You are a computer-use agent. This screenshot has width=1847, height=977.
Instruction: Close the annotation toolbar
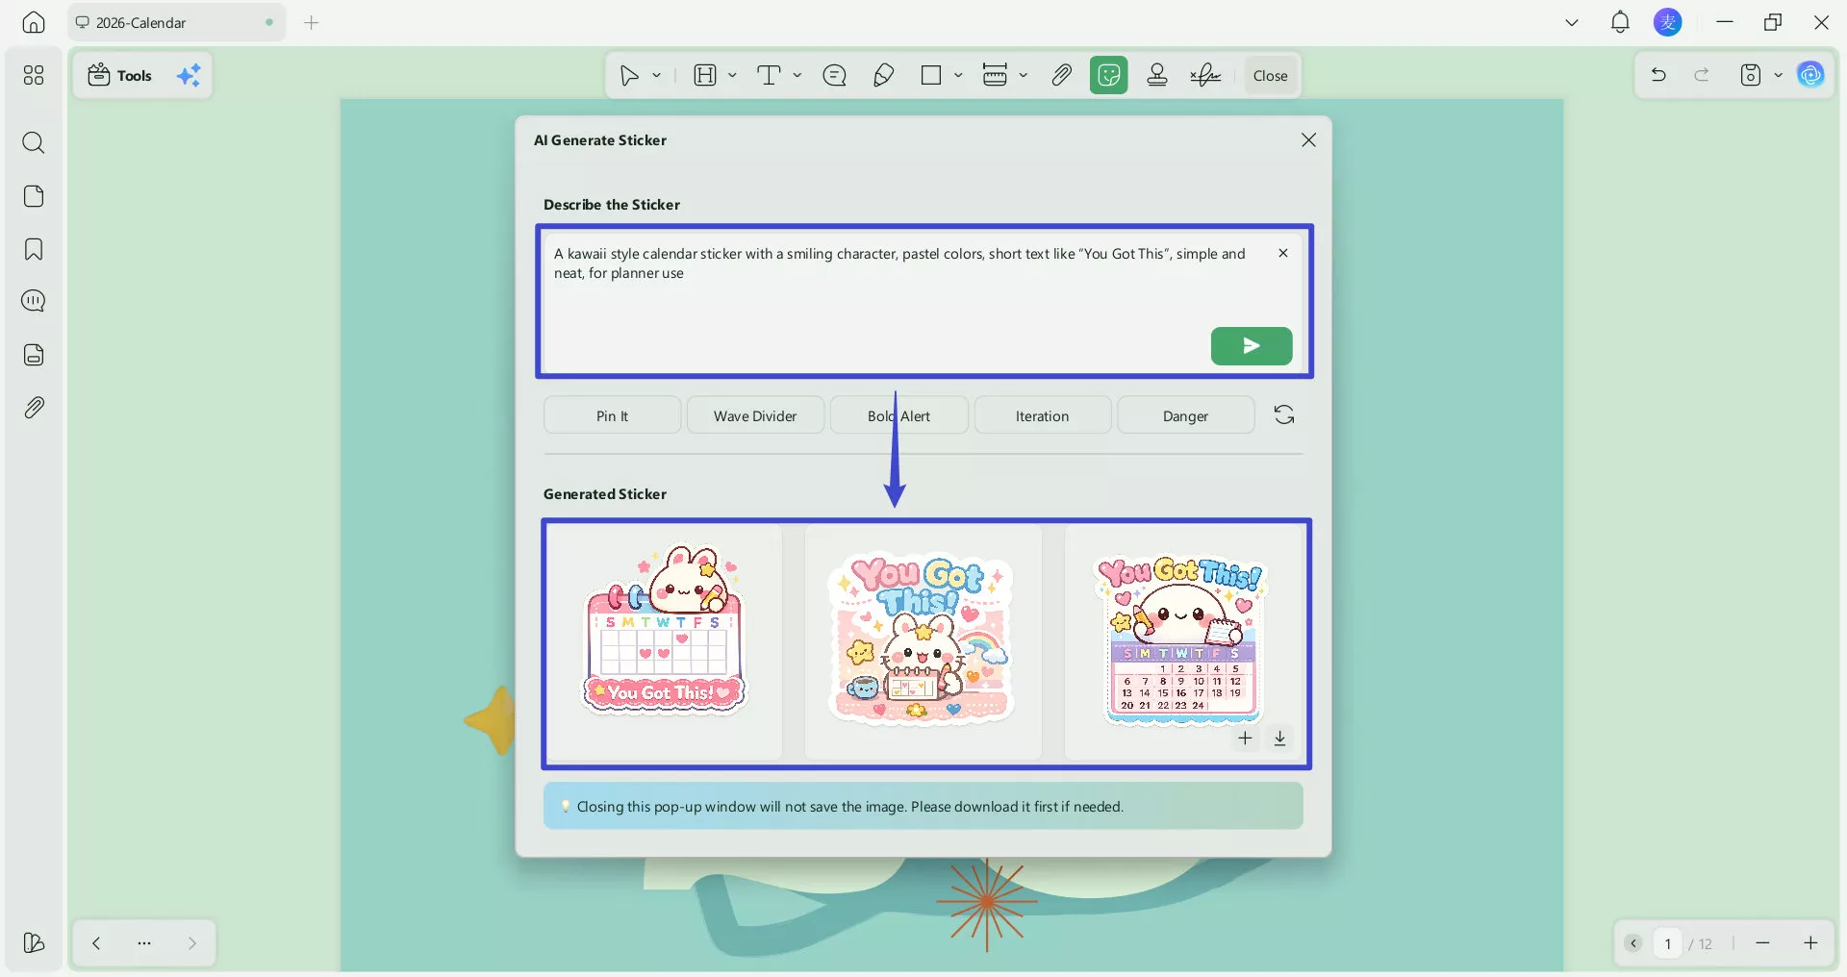click(x=1270, y=75)
